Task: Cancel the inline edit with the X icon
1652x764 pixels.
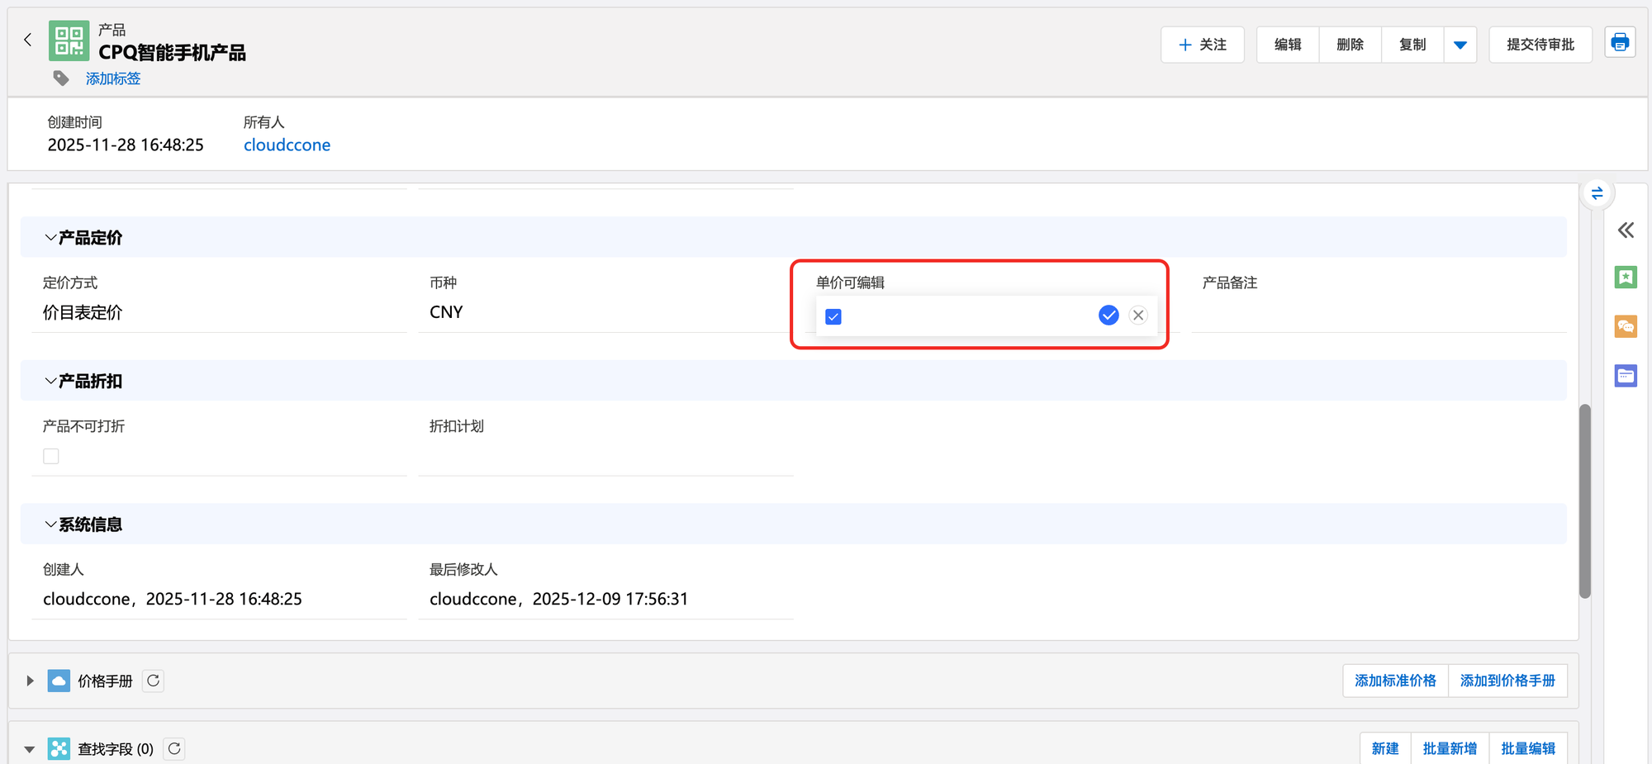Action: [1138, 315]
